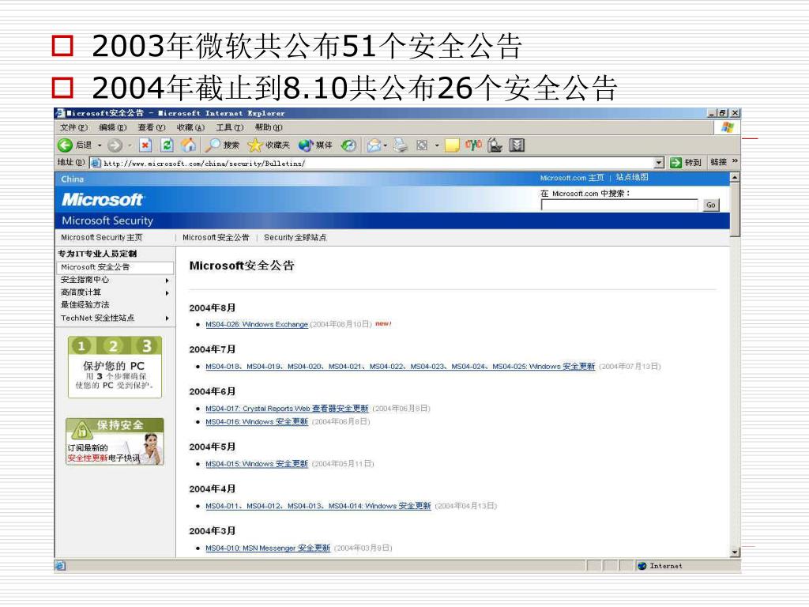Click the 保护您的 PC 1-2-3 banner
The height and width of the screenshot is (607, 809).
(115, 367)
